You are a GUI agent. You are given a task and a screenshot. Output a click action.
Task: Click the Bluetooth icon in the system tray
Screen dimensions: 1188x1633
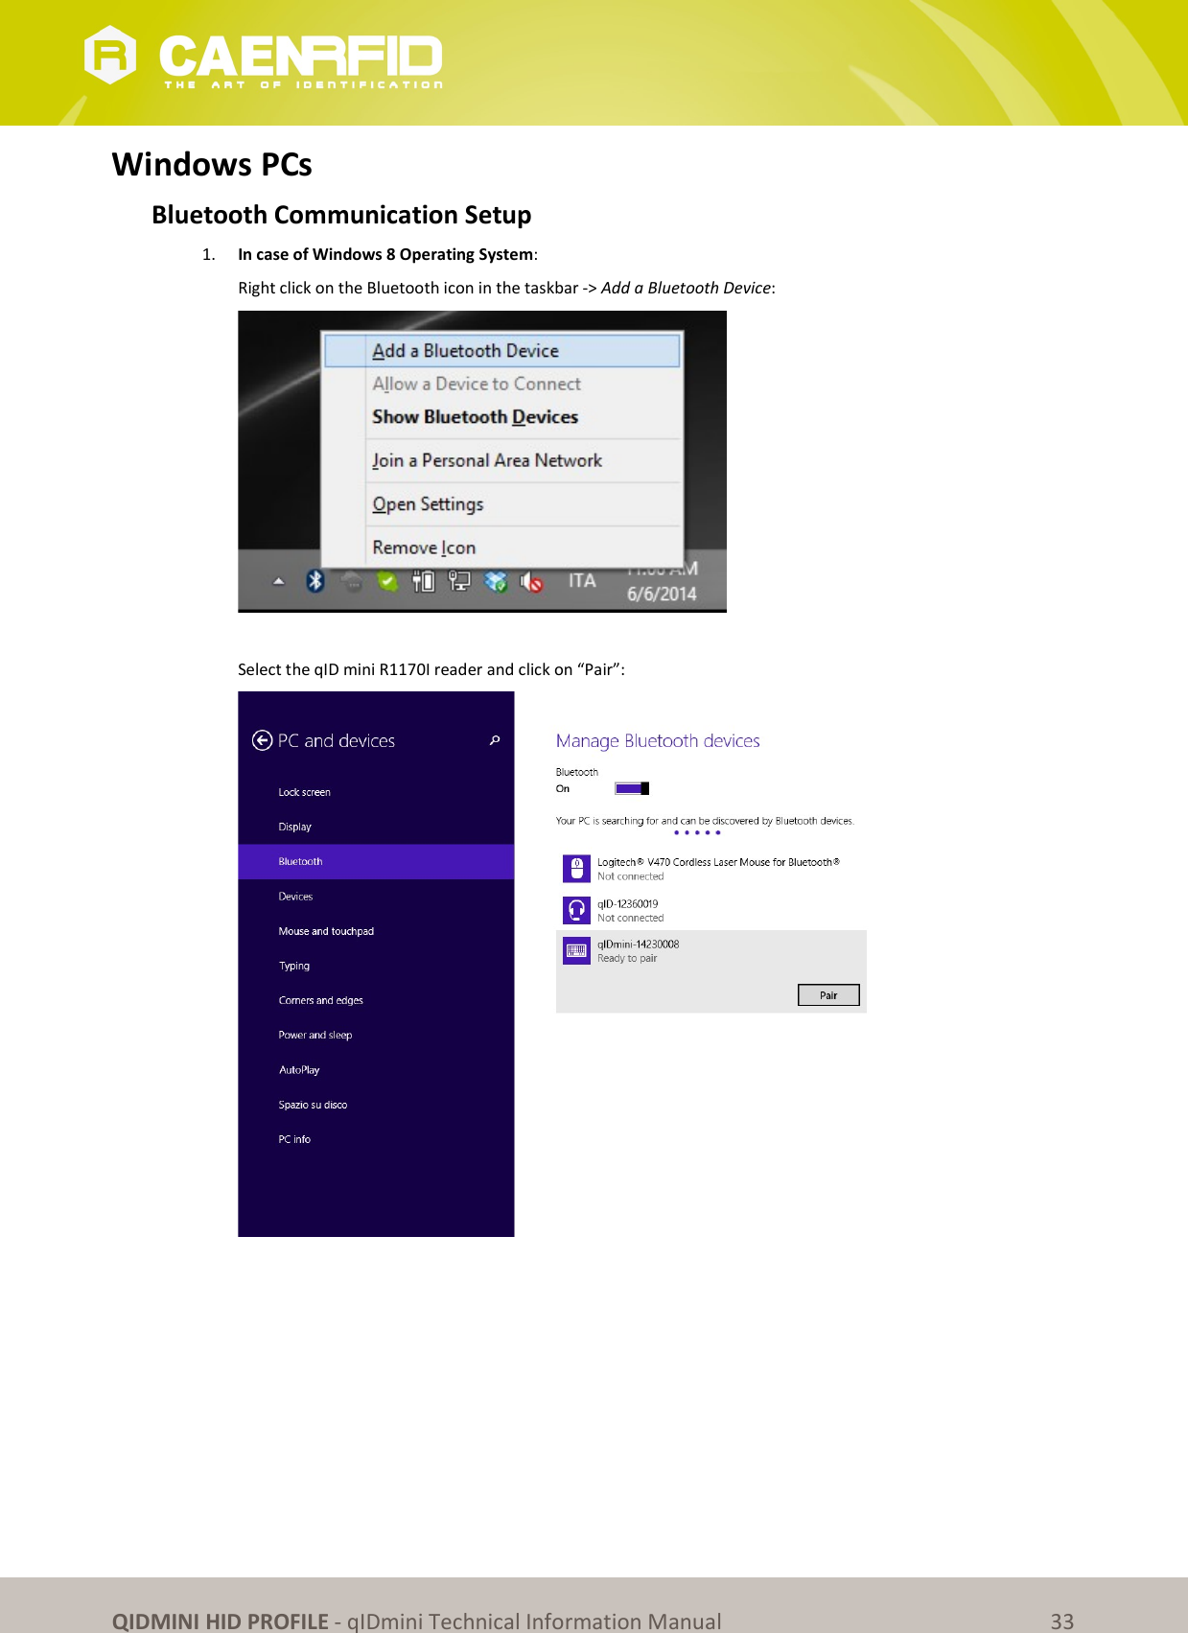[x=314, y=581]
